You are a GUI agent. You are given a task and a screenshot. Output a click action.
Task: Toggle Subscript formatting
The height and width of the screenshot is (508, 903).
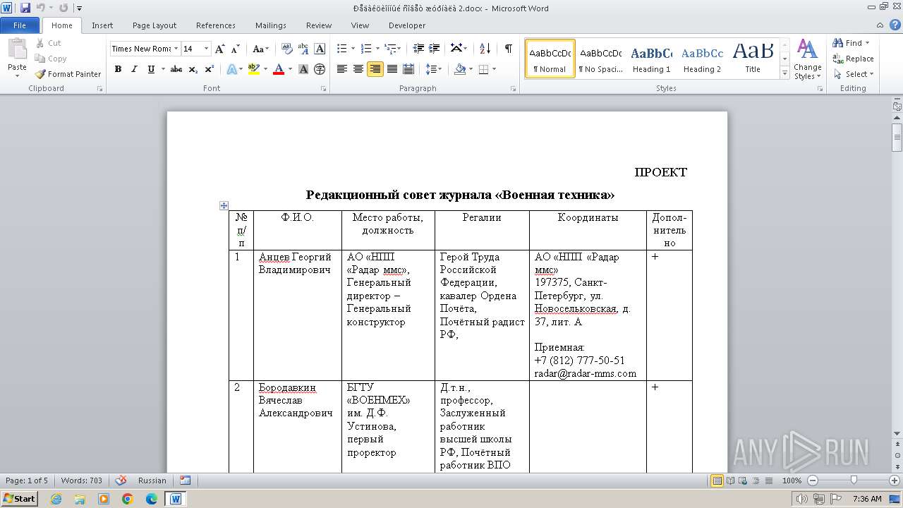coord(193,69)
